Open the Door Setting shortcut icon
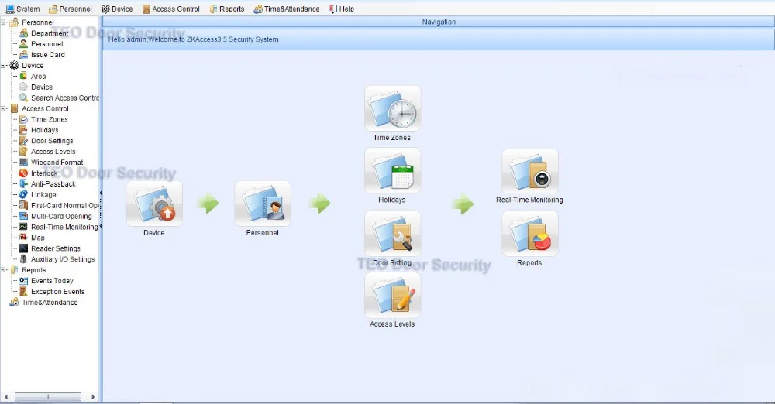This screenshot has height=404, width=775. pyautogui.click(x=392, y=234)
